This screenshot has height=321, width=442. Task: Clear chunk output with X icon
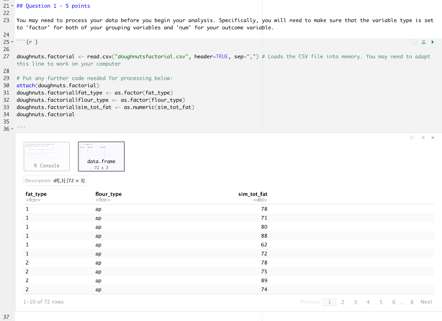(433, 138)
